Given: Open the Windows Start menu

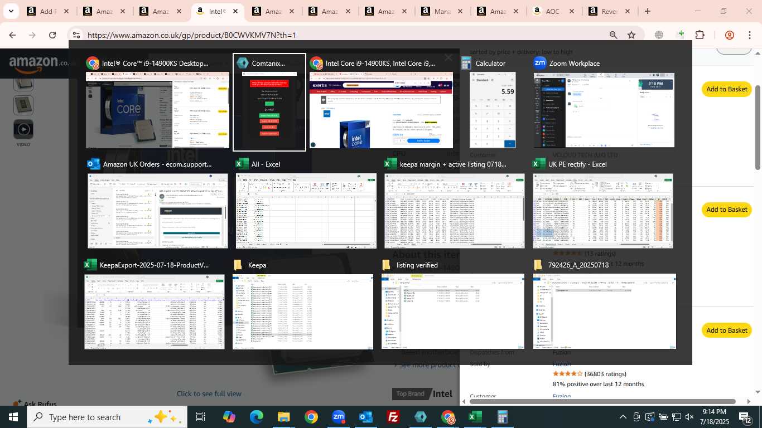Looking at the screenshot, I should tap(13, 417).
